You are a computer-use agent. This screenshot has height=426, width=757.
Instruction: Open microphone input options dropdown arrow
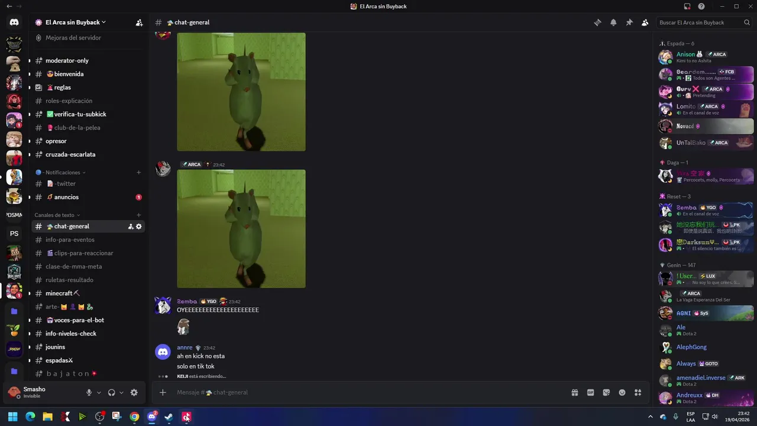pyautogui.click(x=99, y=392)
